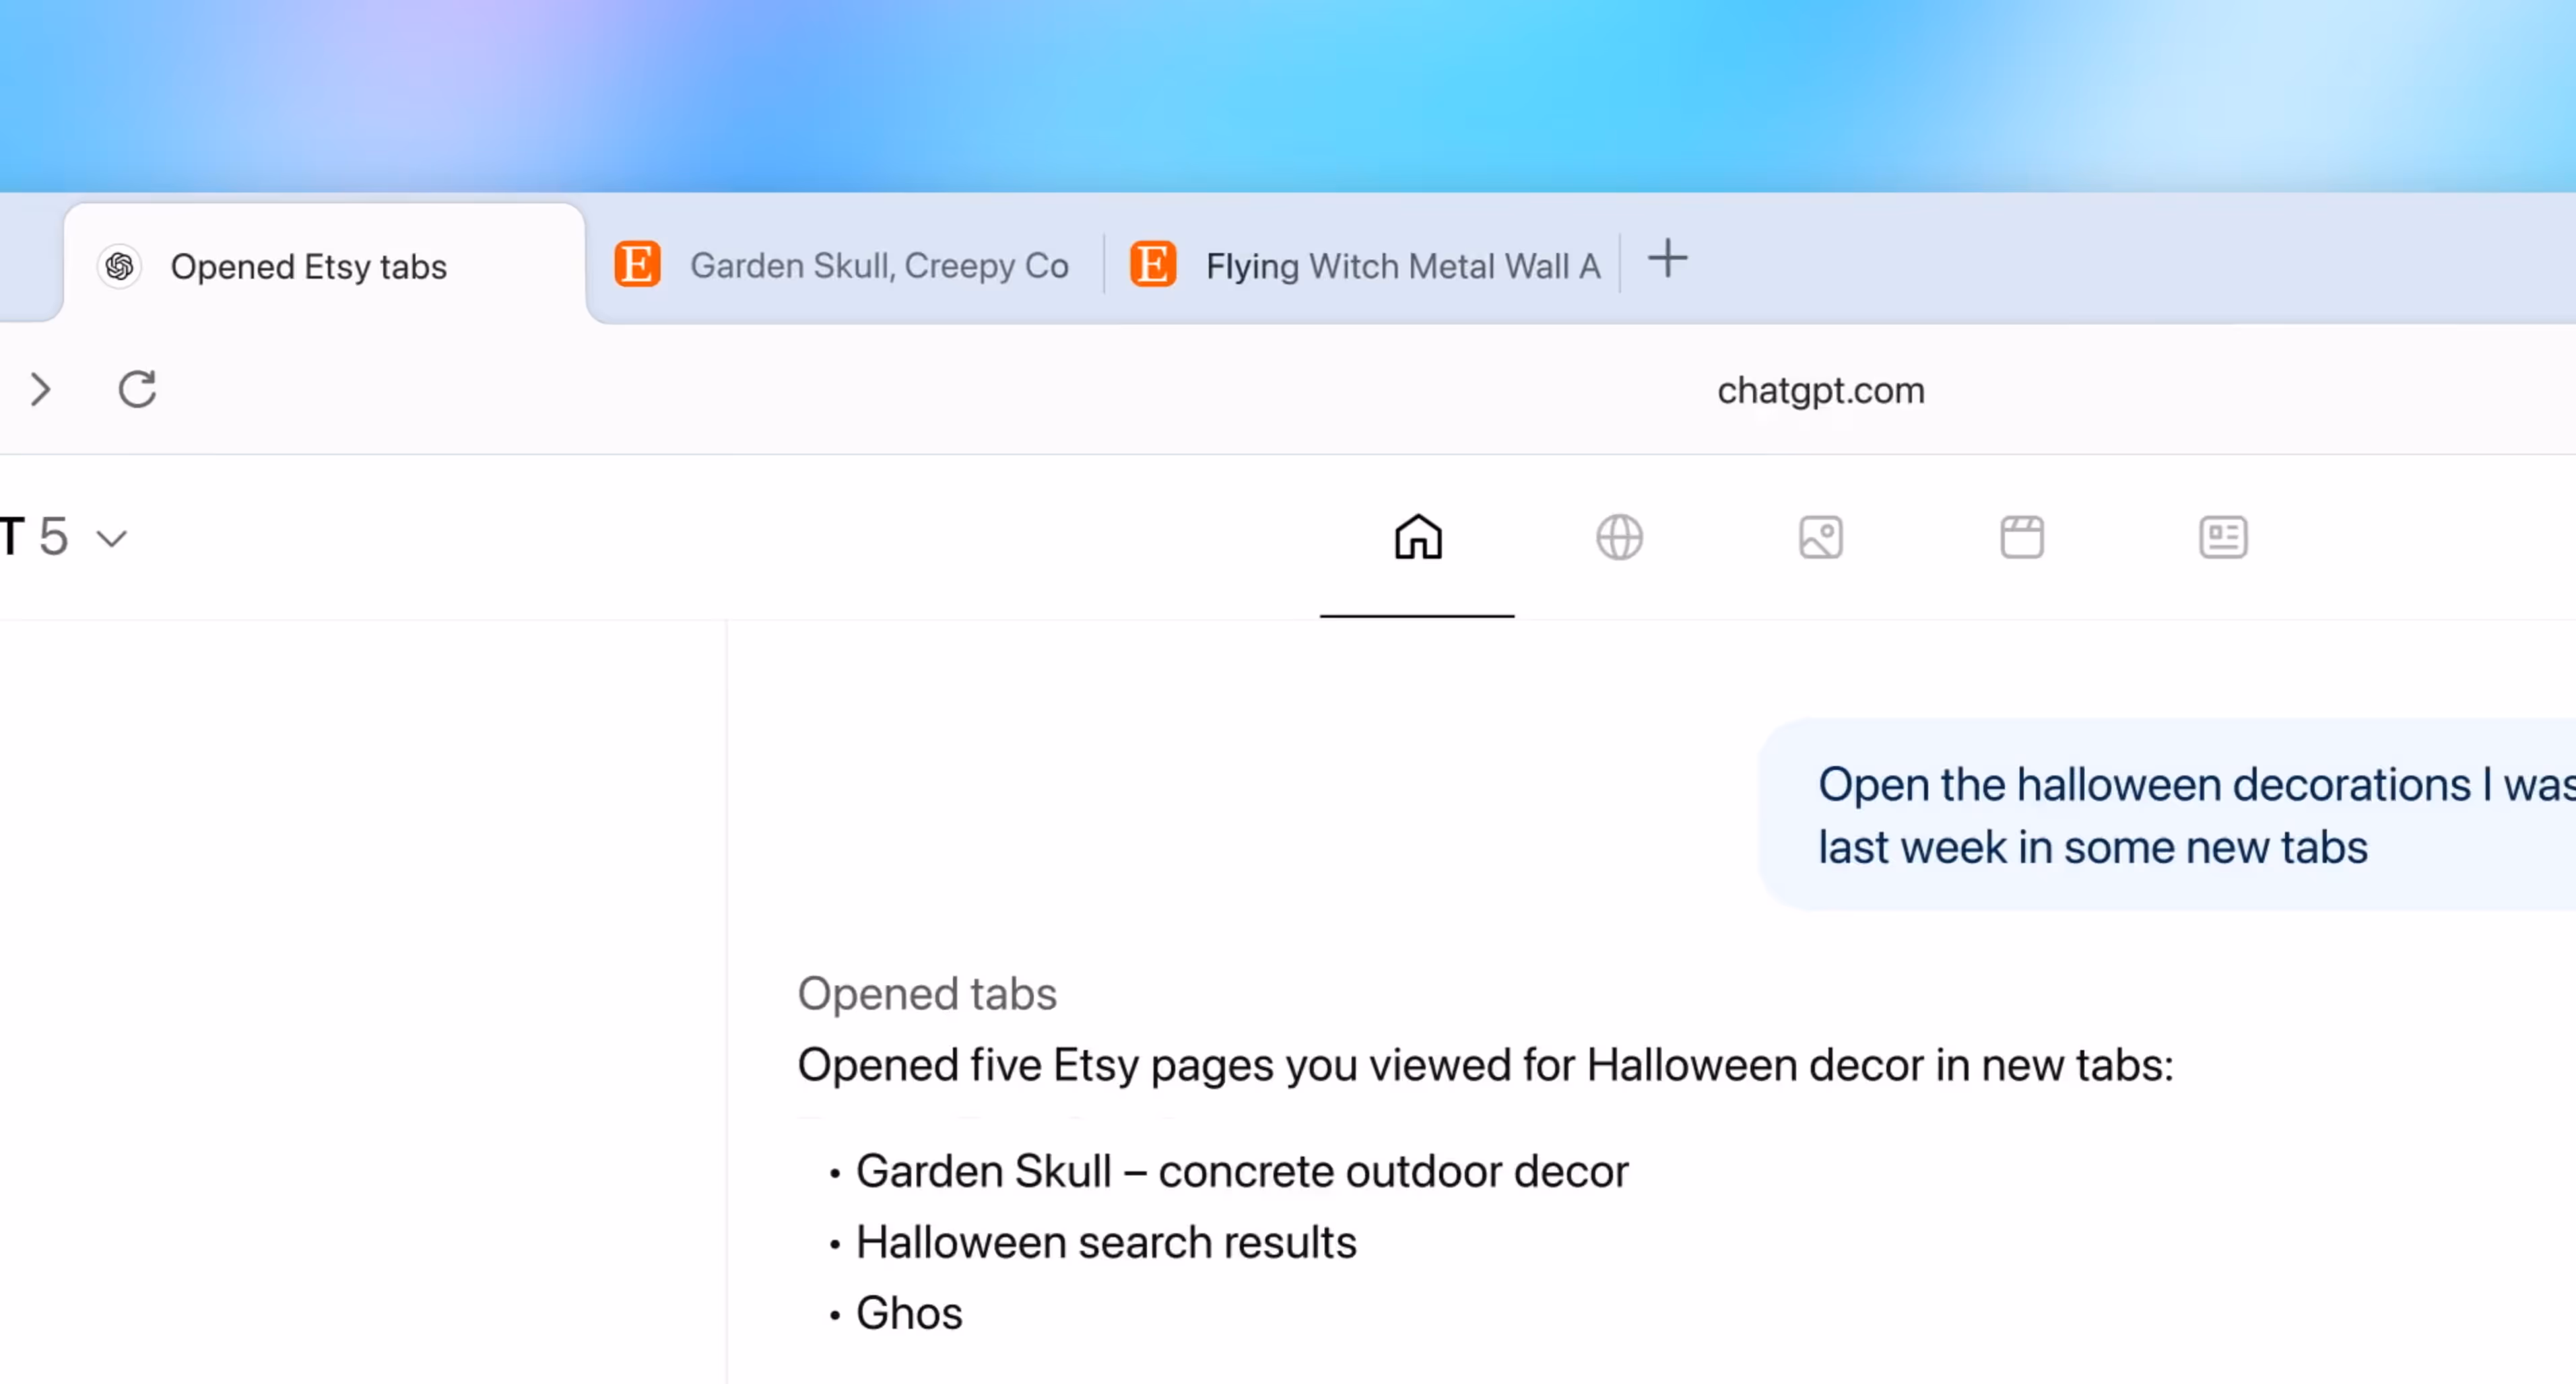
Task: Click the chatgpt.com address bar
Action: (1820, 390)
